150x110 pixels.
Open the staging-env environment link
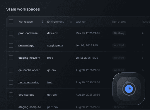pos(55,45)
